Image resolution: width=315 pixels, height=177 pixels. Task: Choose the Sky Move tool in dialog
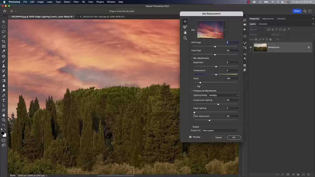point(185,21)
